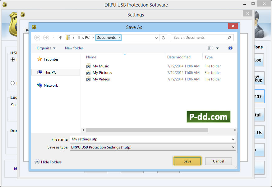Viewport: 272px width, 187px height.
Task: Select This PC in the navigation pane
Action: [x=56, y=72]
